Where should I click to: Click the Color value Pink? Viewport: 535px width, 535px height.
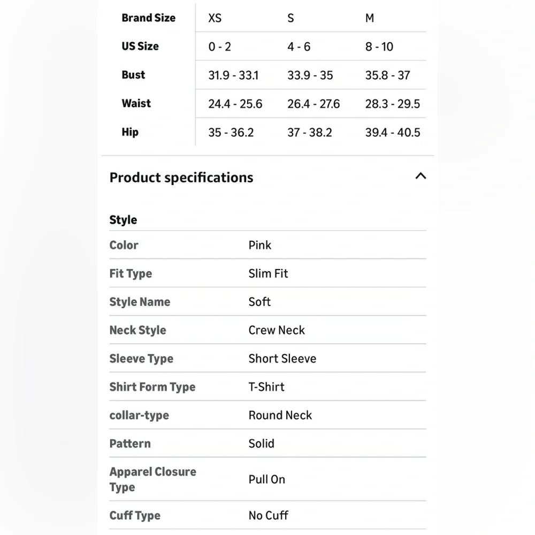click(260, 245)
